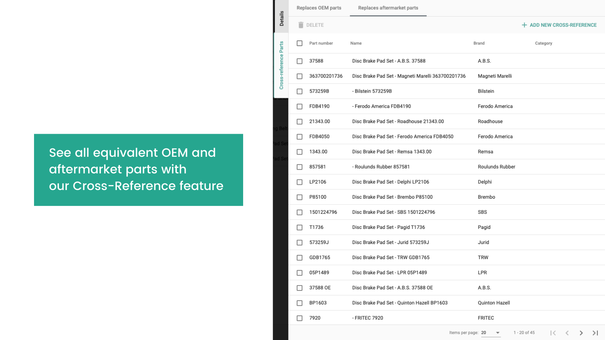Image resolution: width=605 pixels, height=340 pixels.
Task: Click '- Ferodo America FDB4190' name cell
Action: click(381, 106)
